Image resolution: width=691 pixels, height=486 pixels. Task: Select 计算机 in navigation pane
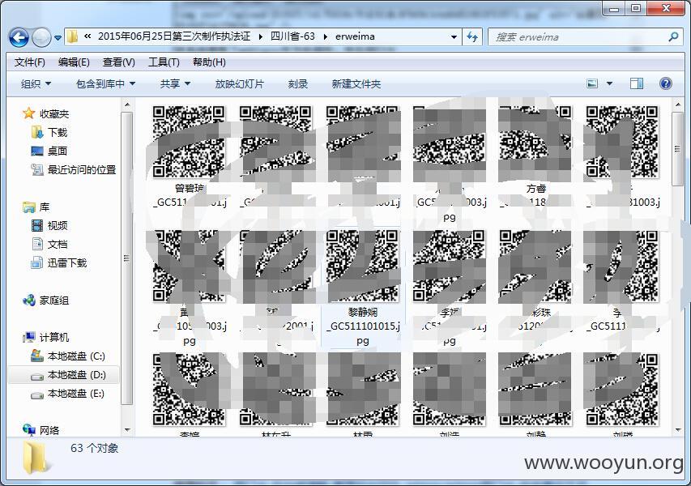[54, 337]
